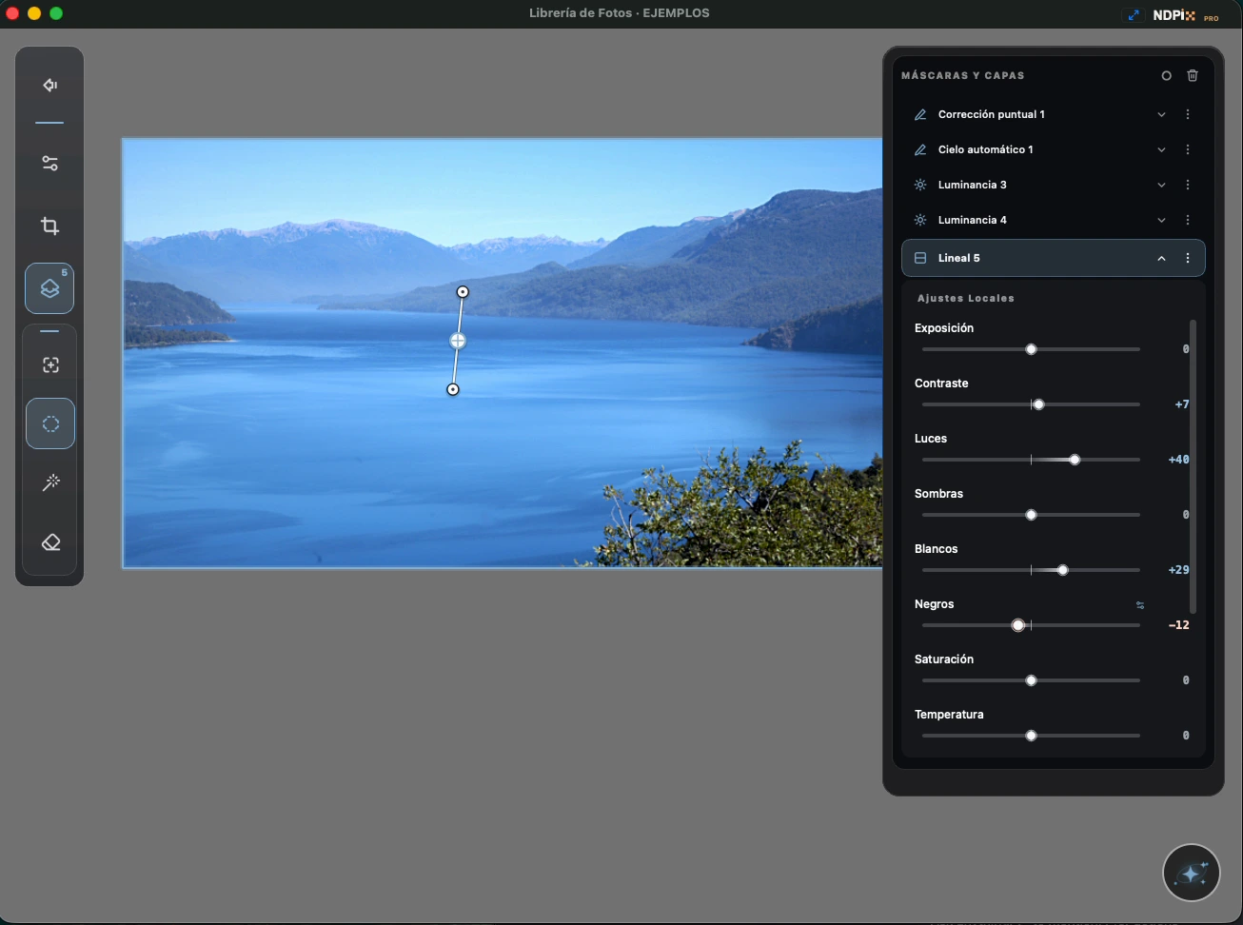
Task: Click the Temperatura slider handle
Action: click(1031, 736)
